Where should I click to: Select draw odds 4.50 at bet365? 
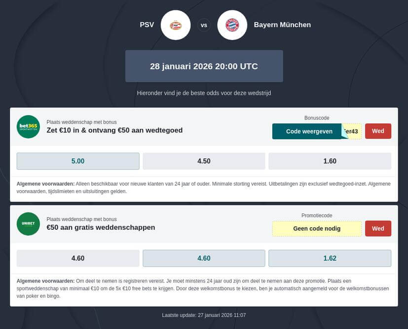[203, 161]
